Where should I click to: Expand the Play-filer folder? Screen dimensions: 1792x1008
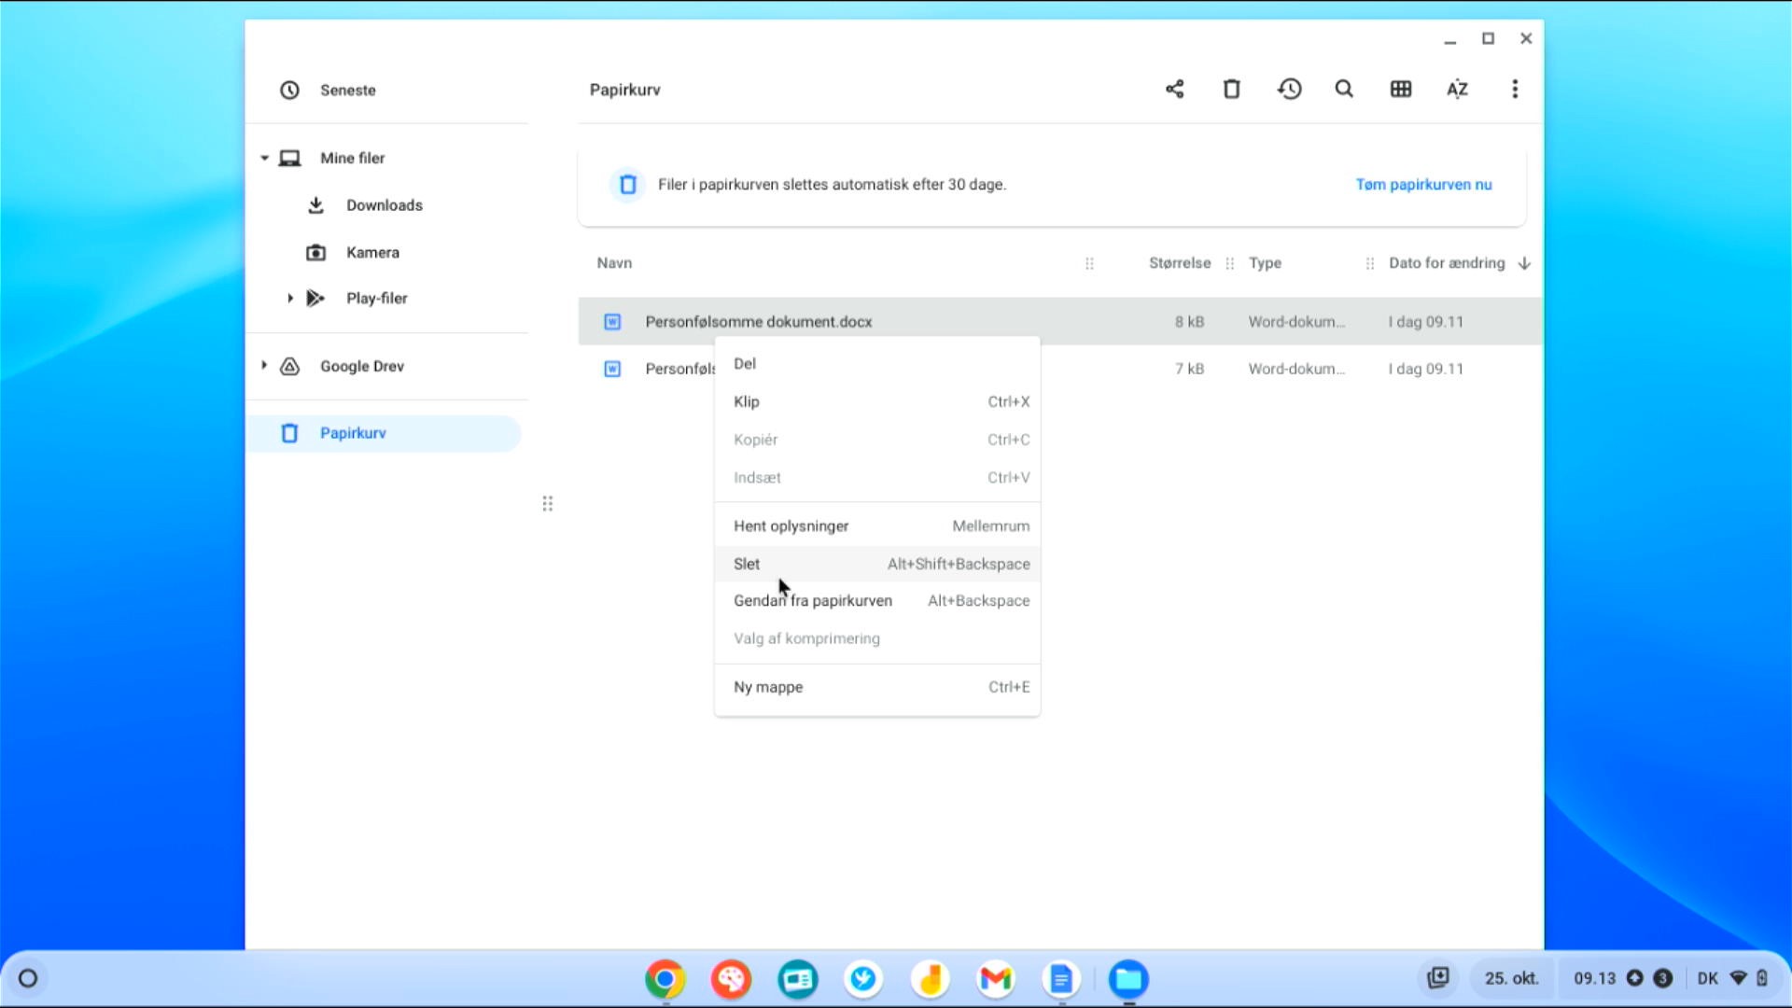(290, 298)
